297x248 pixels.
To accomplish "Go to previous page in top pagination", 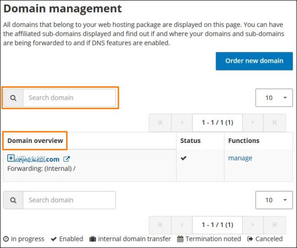I will [182, 123].
